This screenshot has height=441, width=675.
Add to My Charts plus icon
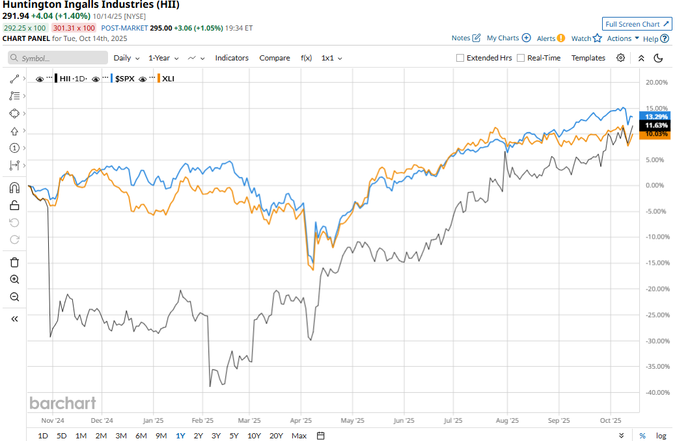[526, 38]
